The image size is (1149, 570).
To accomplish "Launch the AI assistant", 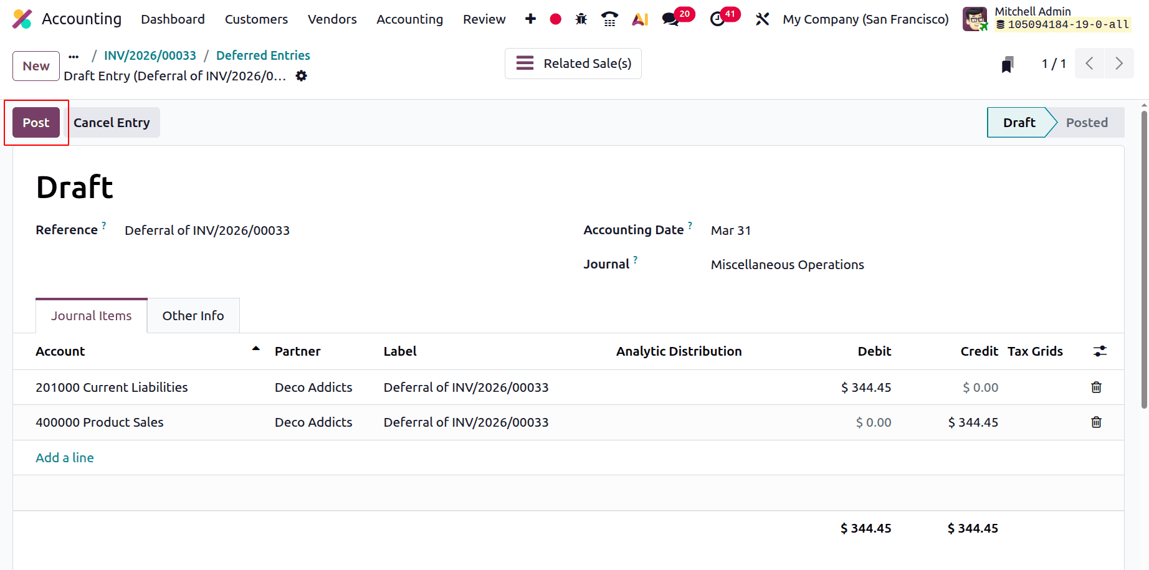I will tap(639, 19).
